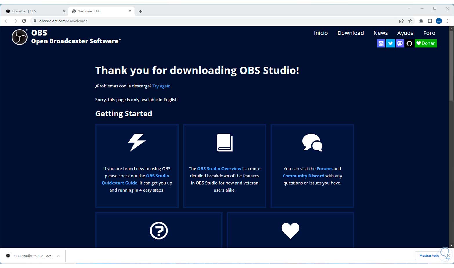Open the Chrome profile avatar

click(x=439, y=21)
